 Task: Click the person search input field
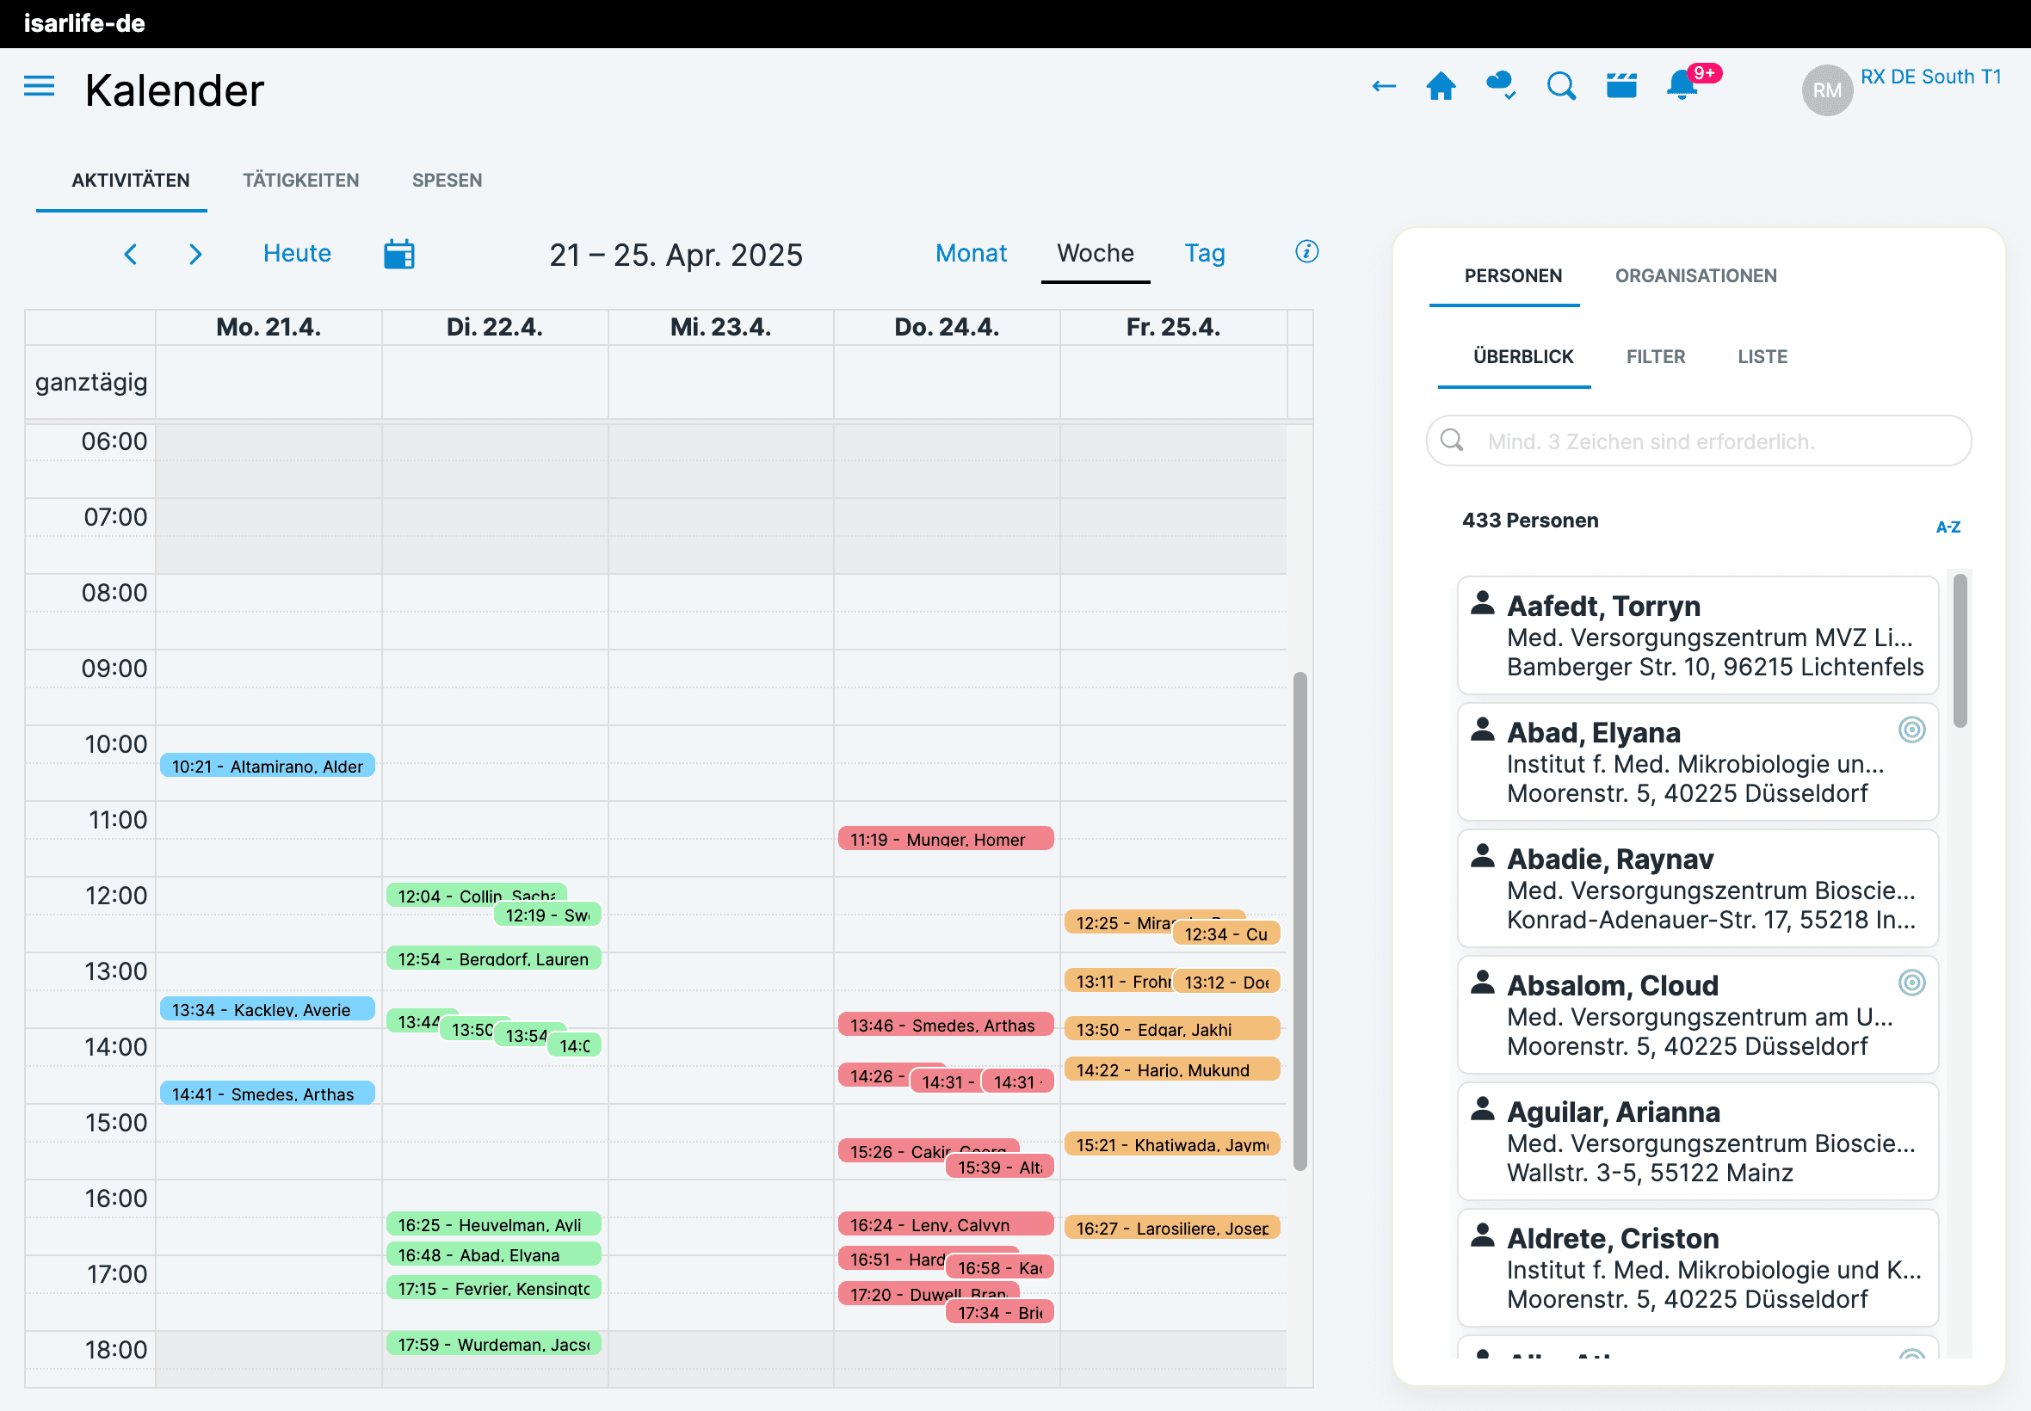(1698, 441)
